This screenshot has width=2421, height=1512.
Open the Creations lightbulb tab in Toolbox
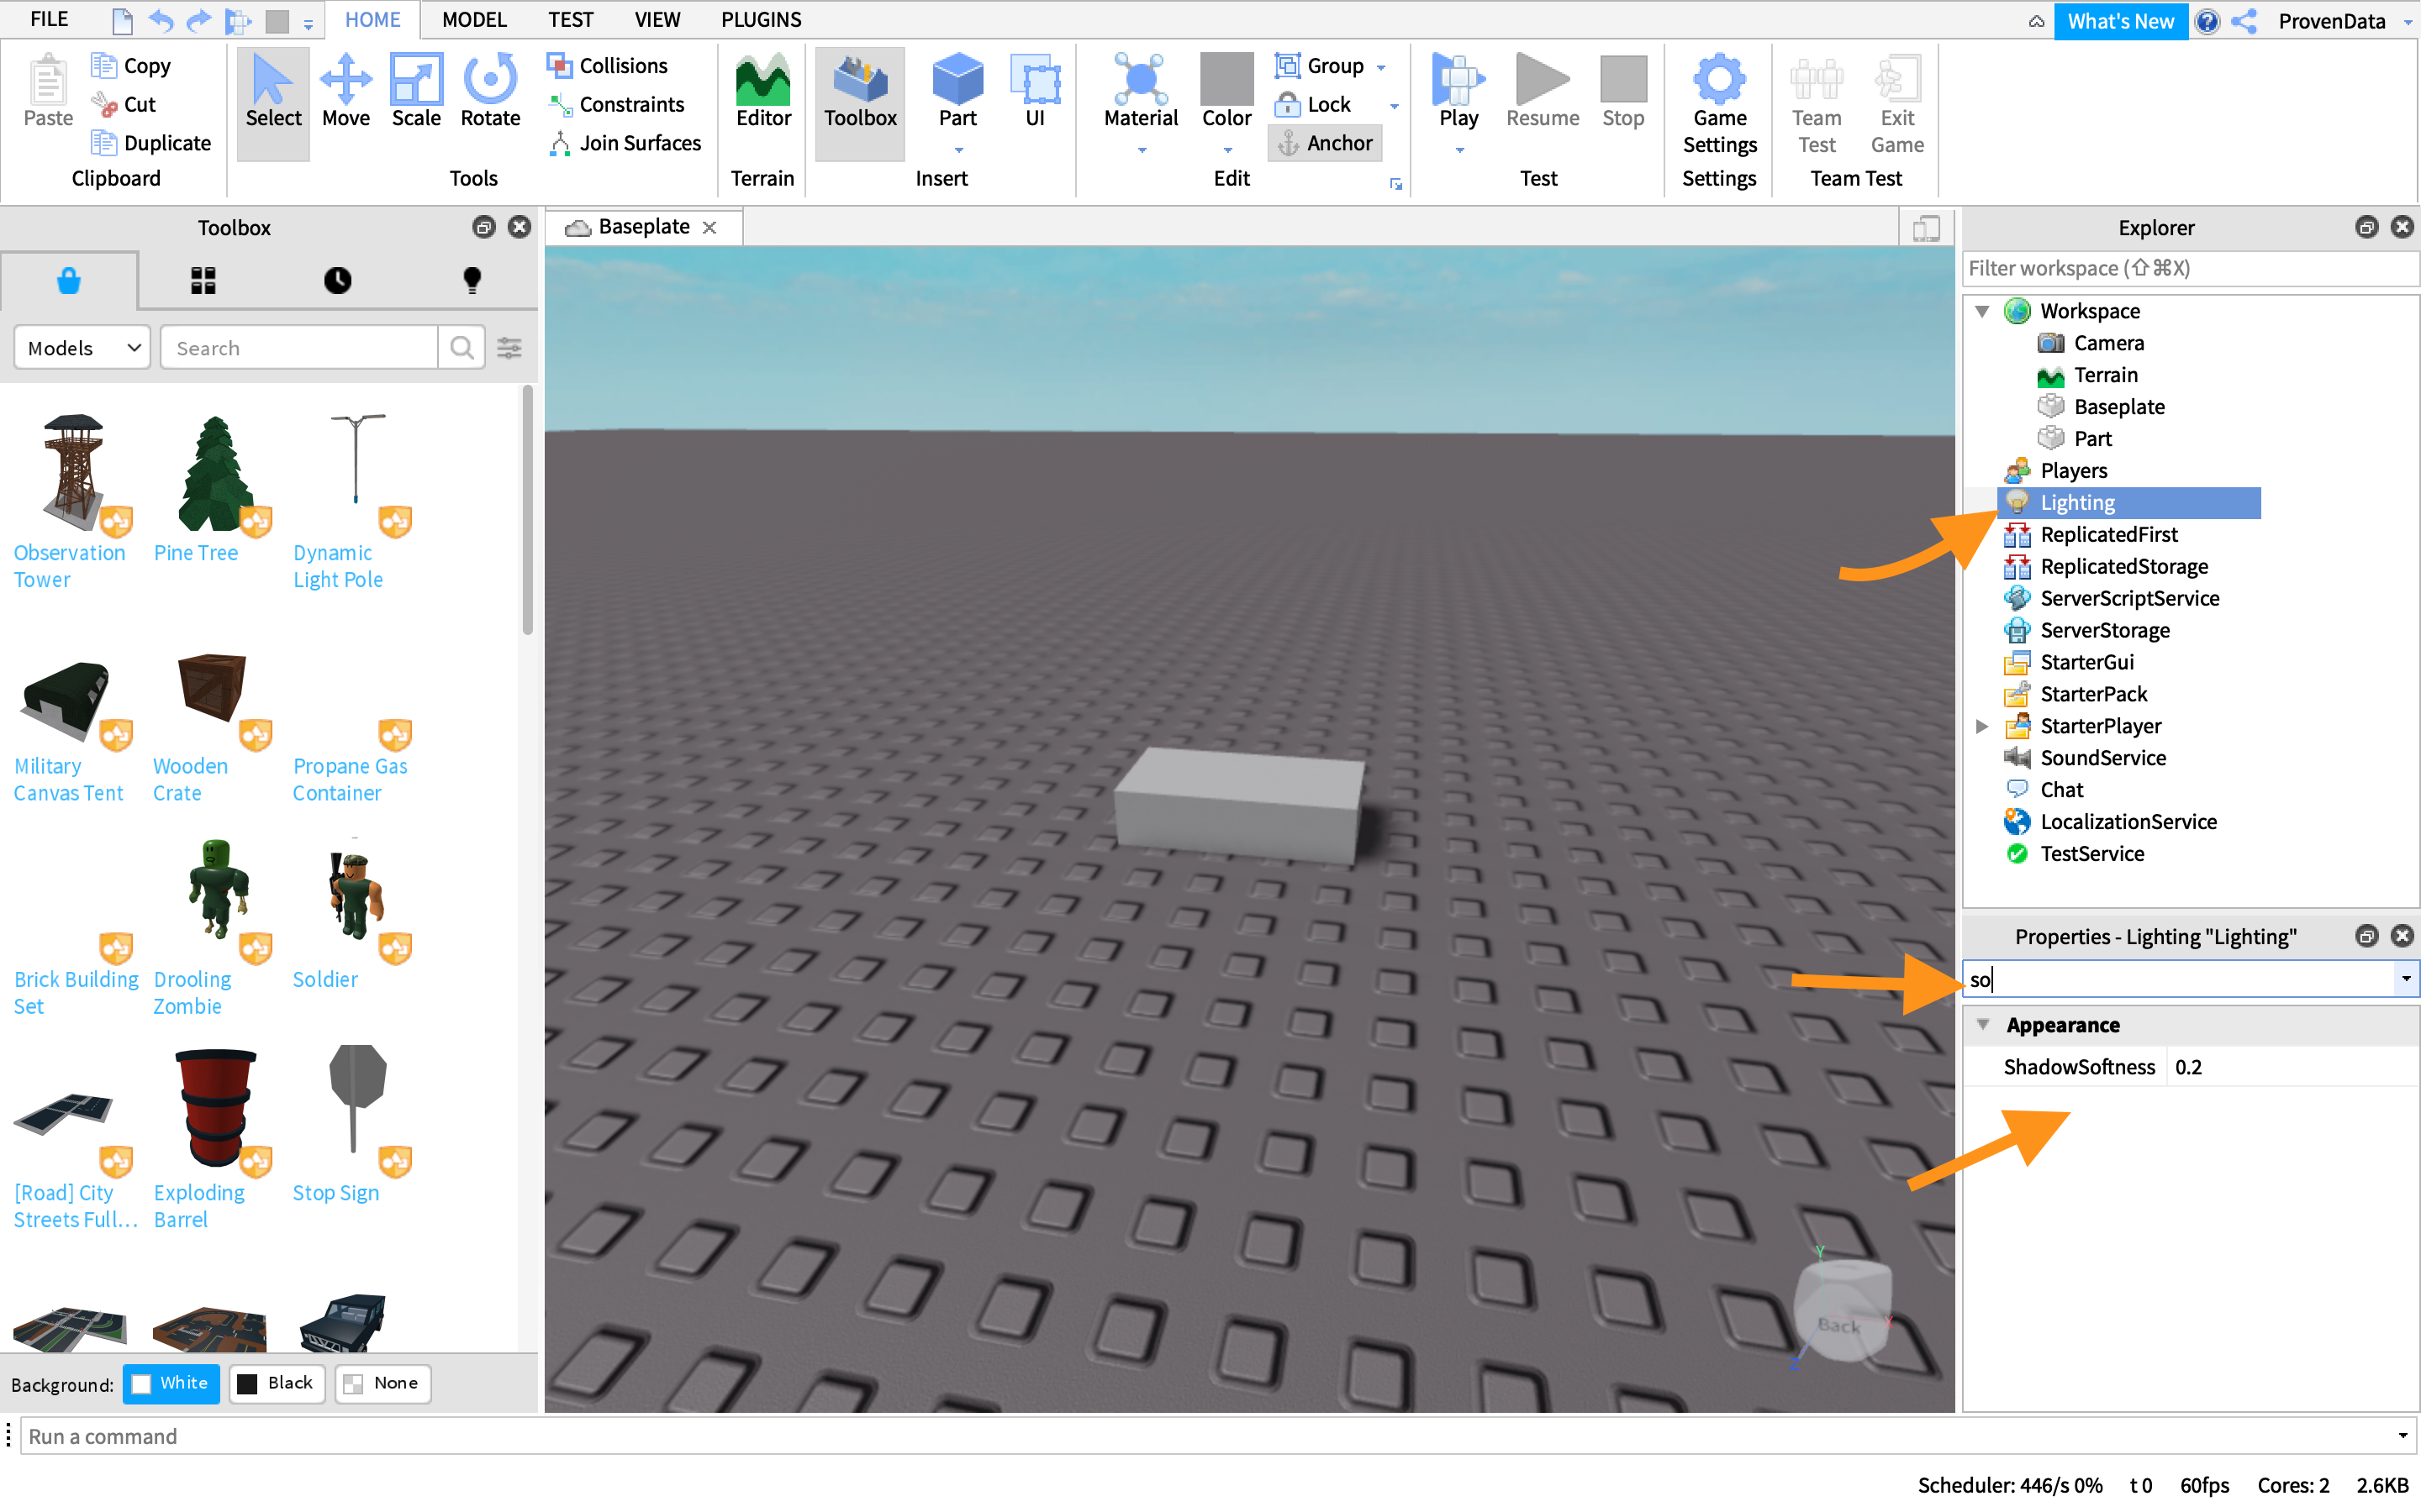[472, 281]
